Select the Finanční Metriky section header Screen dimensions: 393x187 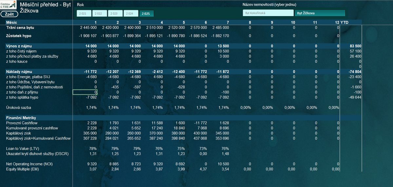point(21,118)
